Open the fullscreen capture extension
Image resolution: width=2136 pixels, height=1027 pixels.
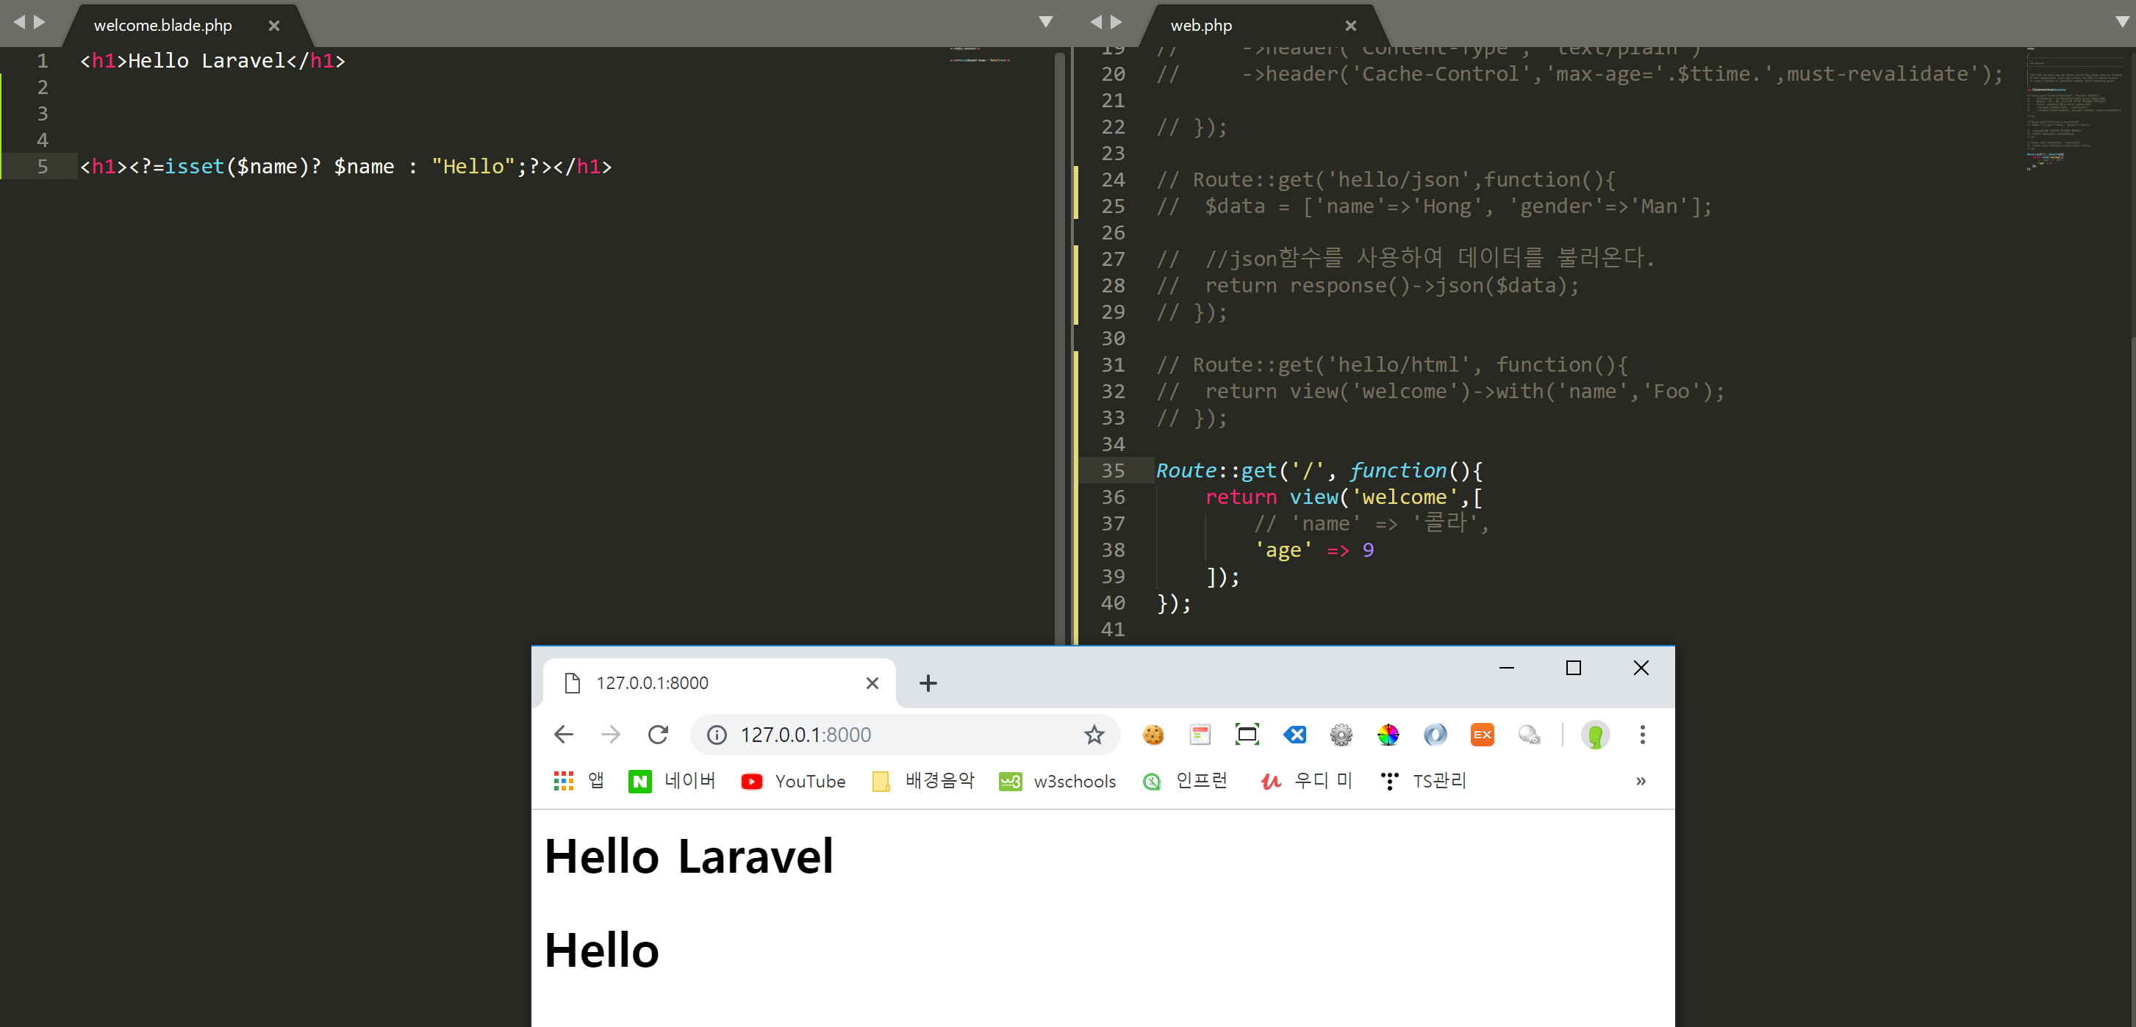point(1247,735)
